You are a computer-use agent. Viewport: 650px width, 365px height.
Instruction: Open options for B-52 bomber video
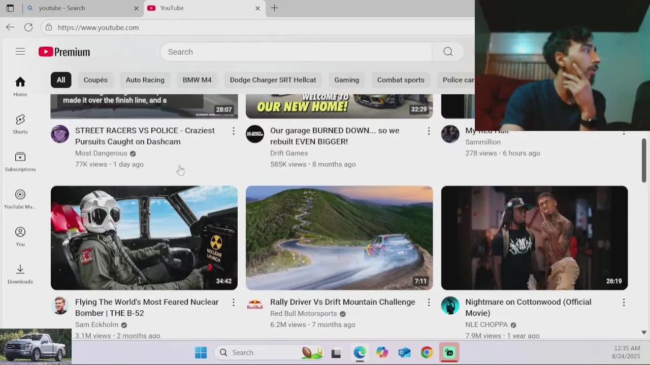[x=234, y=302]
